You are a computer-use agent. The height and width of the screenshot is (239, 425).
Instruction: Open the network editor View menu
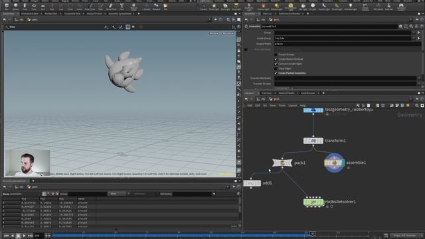tap(272, 106)
